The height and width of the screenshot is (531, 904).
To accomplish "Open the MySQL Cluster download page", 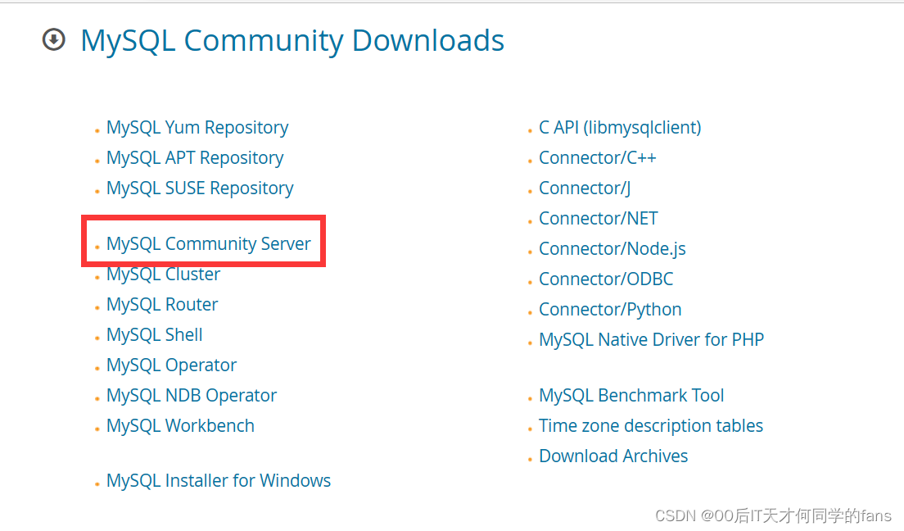I will [x=163, y=274].
